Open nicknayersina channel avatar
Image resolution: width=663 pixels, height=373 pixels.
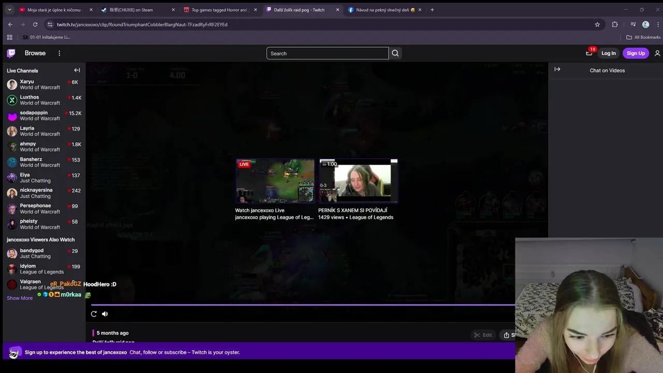12,193
